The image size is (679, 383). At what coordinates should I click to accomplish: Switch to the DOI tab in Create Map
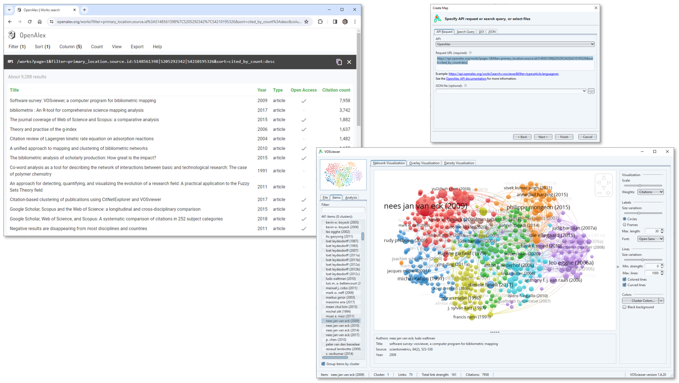(x=481, y=32)
